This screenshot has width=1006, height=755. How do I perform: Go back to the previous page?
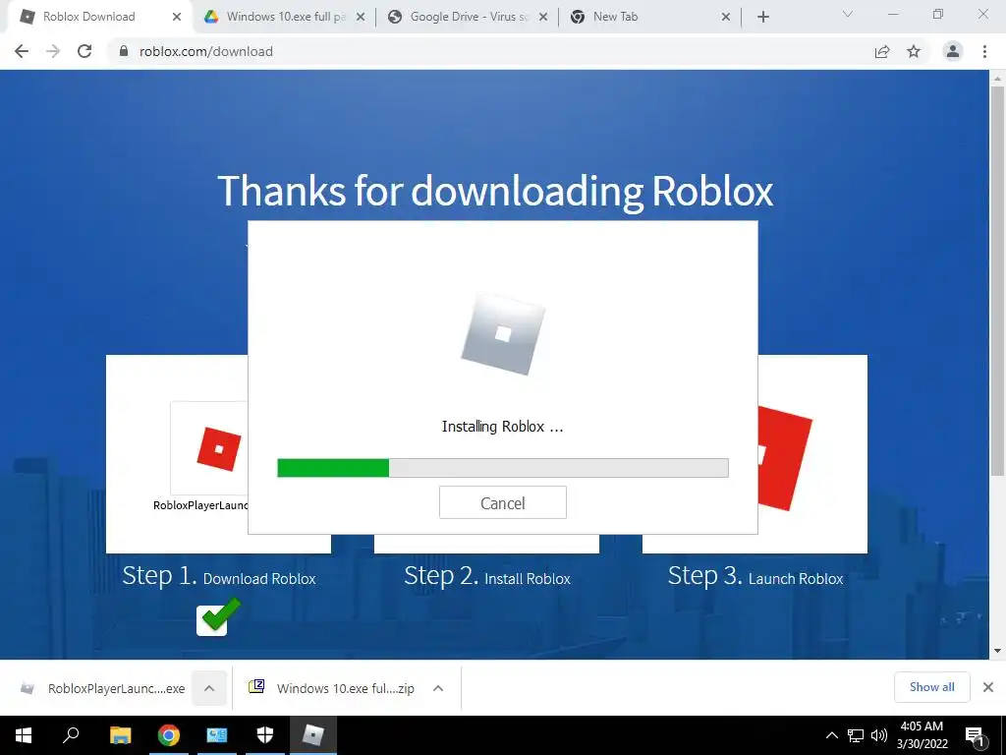tap(22, 51)
